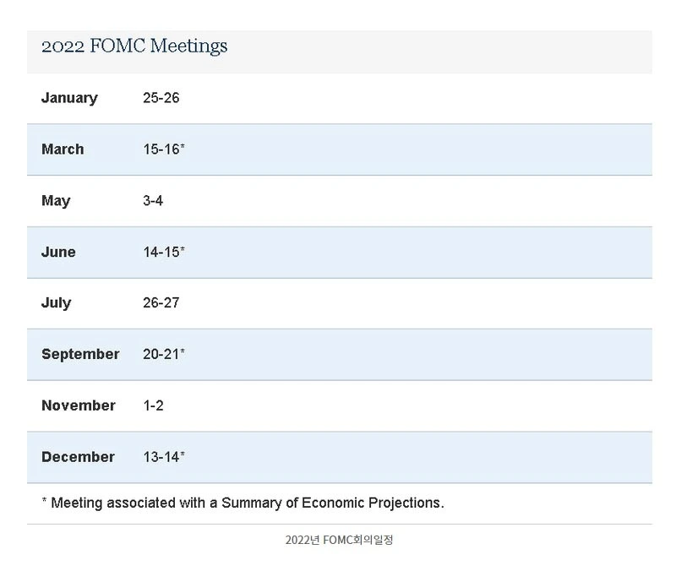This screenshot has width=676, height=571.
Task: Click the 20-21* September meeting dates
Action: [x=164, y=354]
